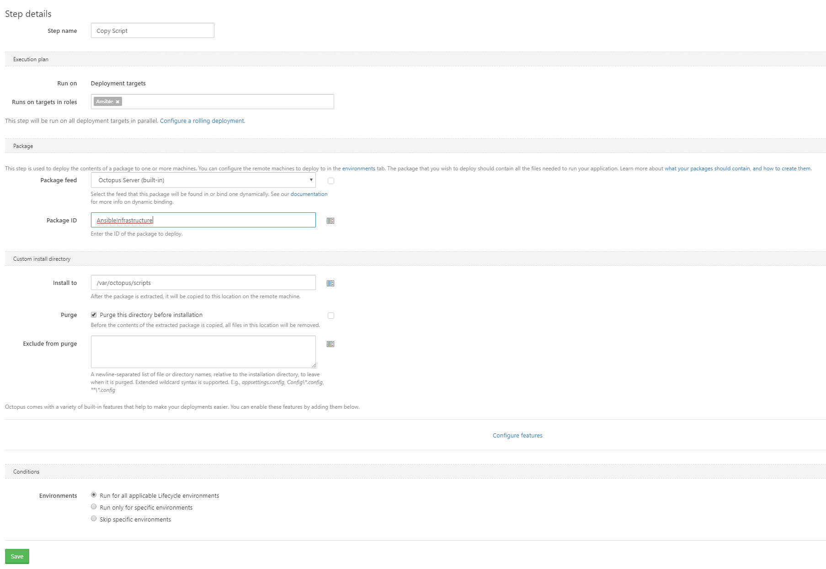Toggle the checkbox beside Package feed dropdown
The width and height of the screenshot is (826, 569).
pyautogui.click(x=330, y=180)
